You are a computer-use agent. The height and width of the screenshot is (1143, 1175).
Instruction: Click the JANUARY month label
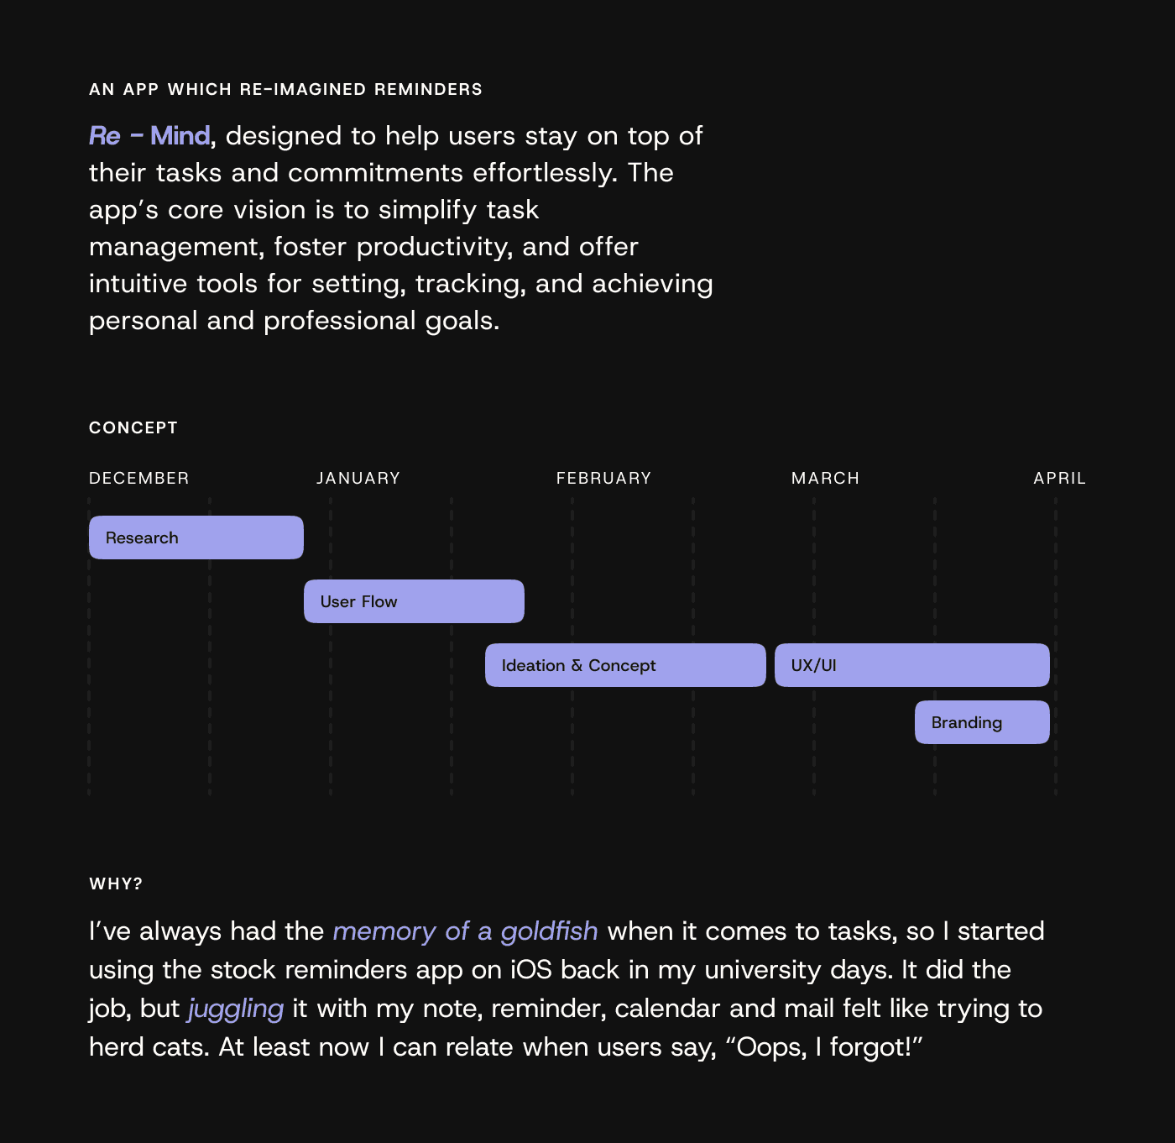pos(358,478)
